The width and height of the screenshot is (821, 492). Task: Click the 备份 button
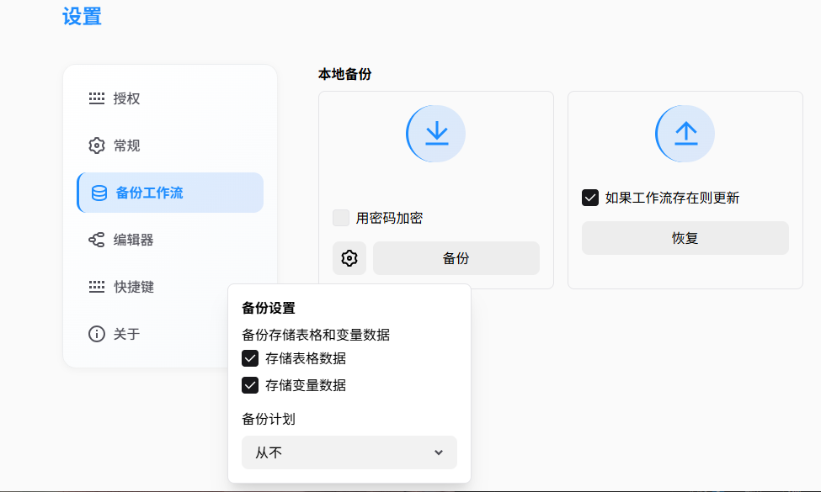(456, 258)
